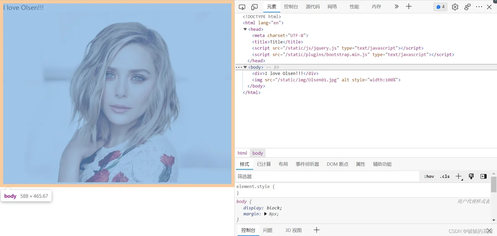Toggle computed styles sidebar icon
The width and height of the screenshot is (497, 236).
[x=483, y=176]
